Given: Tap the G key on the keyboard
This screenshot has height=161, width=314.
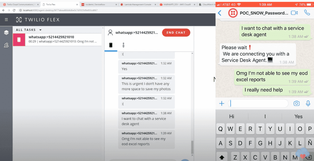Looking at the screenshot, I should [260, 143].
